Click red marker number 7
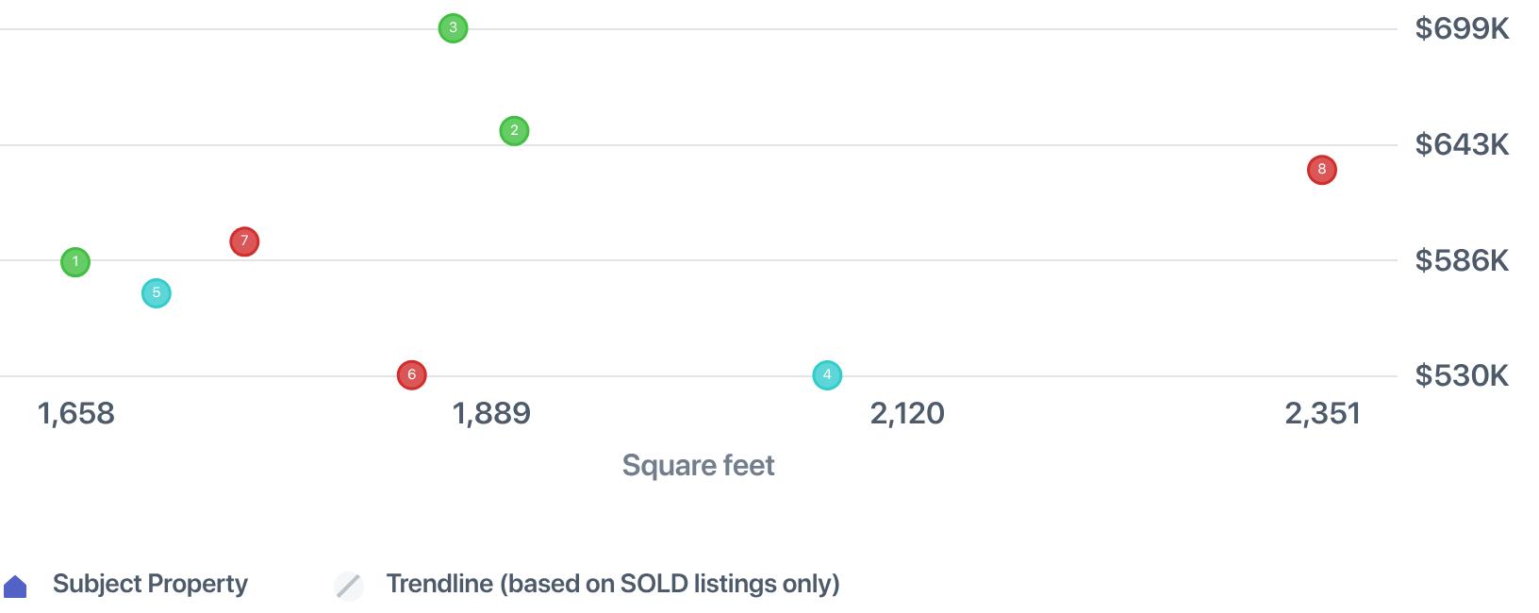Screen dimensions: 1539x613 pyautogui.click(x=244, y=242)
